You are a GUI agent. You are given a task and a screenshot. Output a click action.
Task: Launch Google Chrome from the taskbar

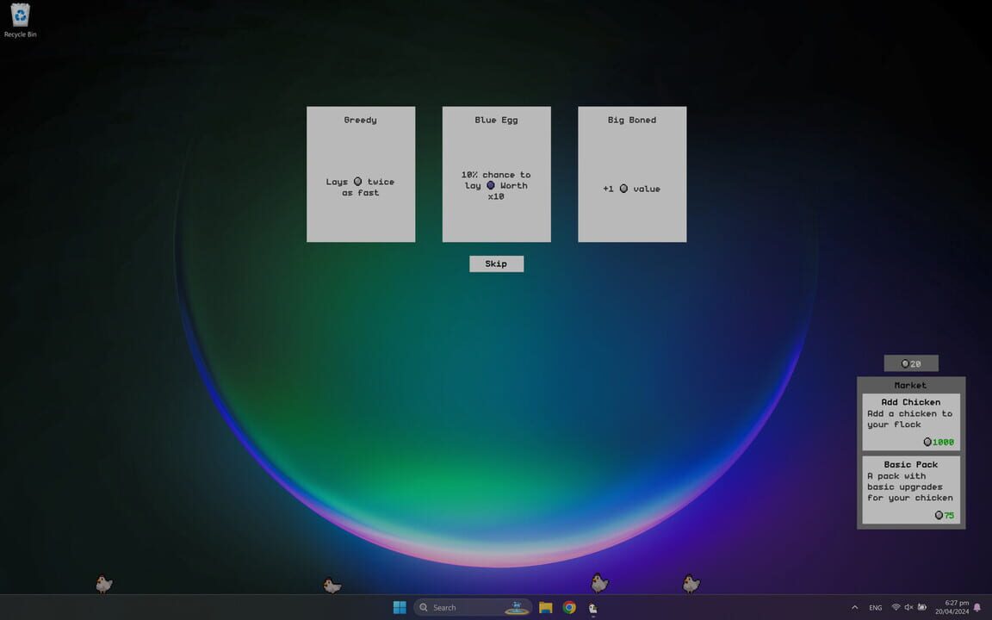(569, 607)
